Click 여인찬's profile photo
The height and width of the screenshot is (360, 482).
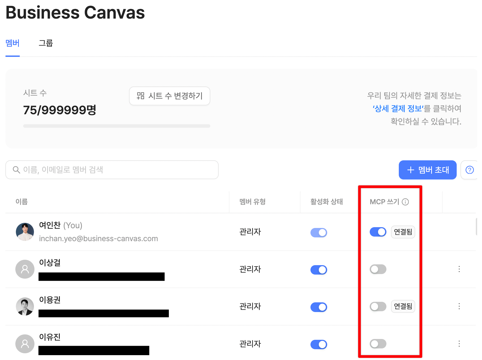pyautogui.click(x=25, y=232)
